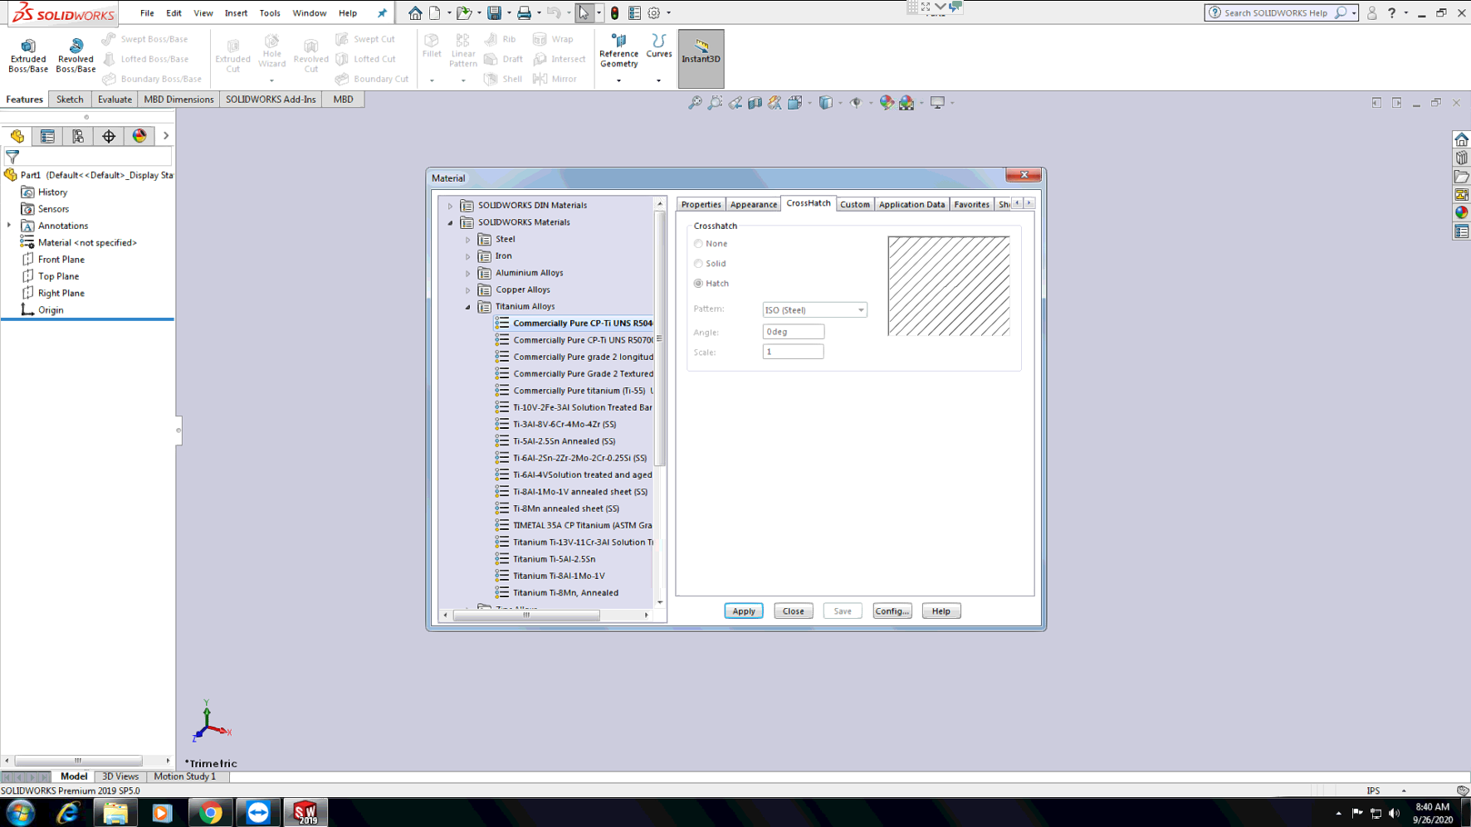Image resolution: width=1471 pixels, height=827 pixels.
Task: Select the Solid crosshatch radio button
Action: click(698, 264)
